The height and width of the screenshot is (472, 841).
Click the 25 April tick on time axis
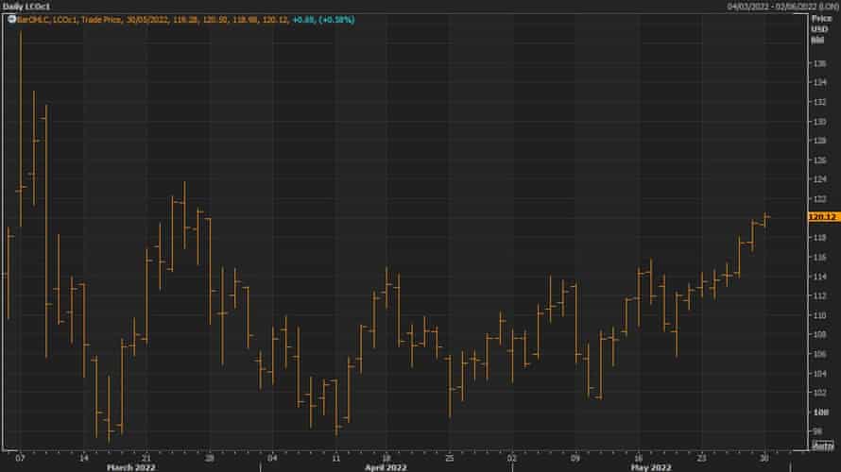click(450, 454)
